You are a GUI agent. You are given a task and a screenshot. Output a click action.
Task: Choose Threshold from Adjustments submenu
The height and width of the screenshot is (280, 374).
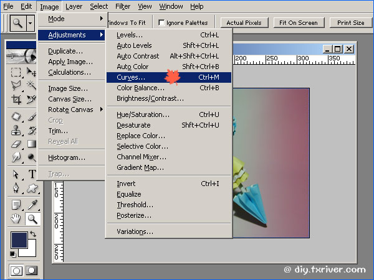(169, 205)
